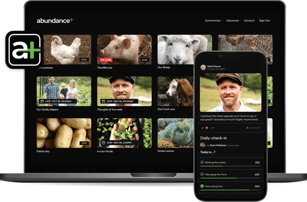Click the calendar icon on Thoughts of the week
The height and width of the screenshot is (202, 307).
pos(103,100)
